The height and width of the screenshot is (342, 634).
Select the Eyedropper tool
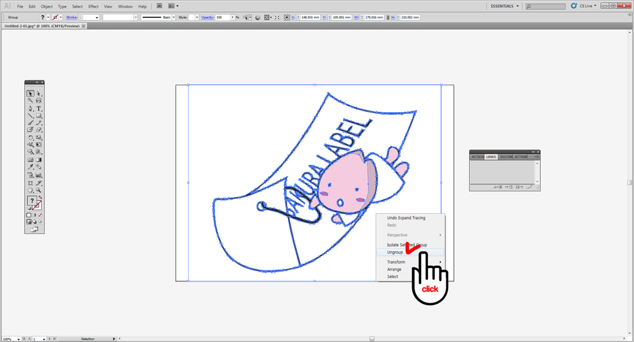pos(30,167)
